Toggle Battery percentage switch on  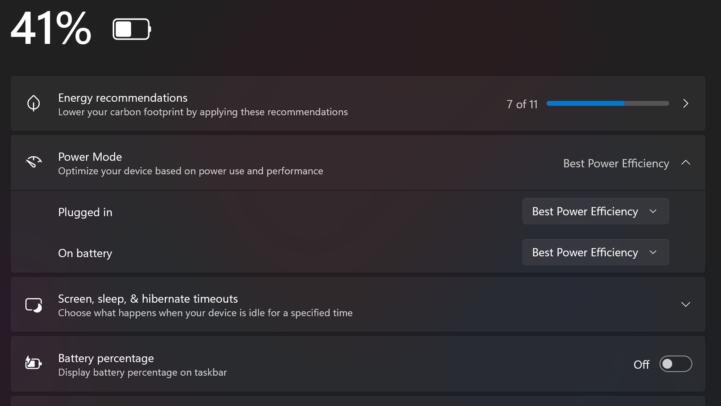[x=676, y=364]
